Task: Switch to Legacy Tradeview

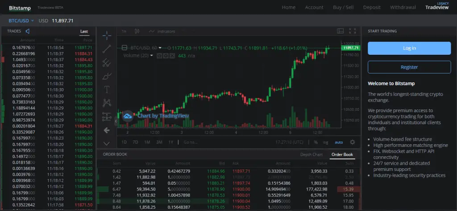Action: pyautogui.click(x=437, y=6)
